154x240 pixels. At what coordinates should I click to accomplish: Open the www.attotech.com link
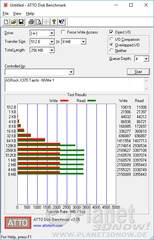tap(48, 226)
